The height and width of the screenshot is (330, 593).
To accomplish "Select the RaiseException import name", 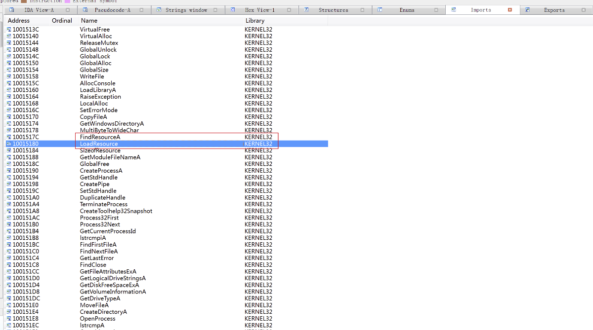I will point(100,97).
